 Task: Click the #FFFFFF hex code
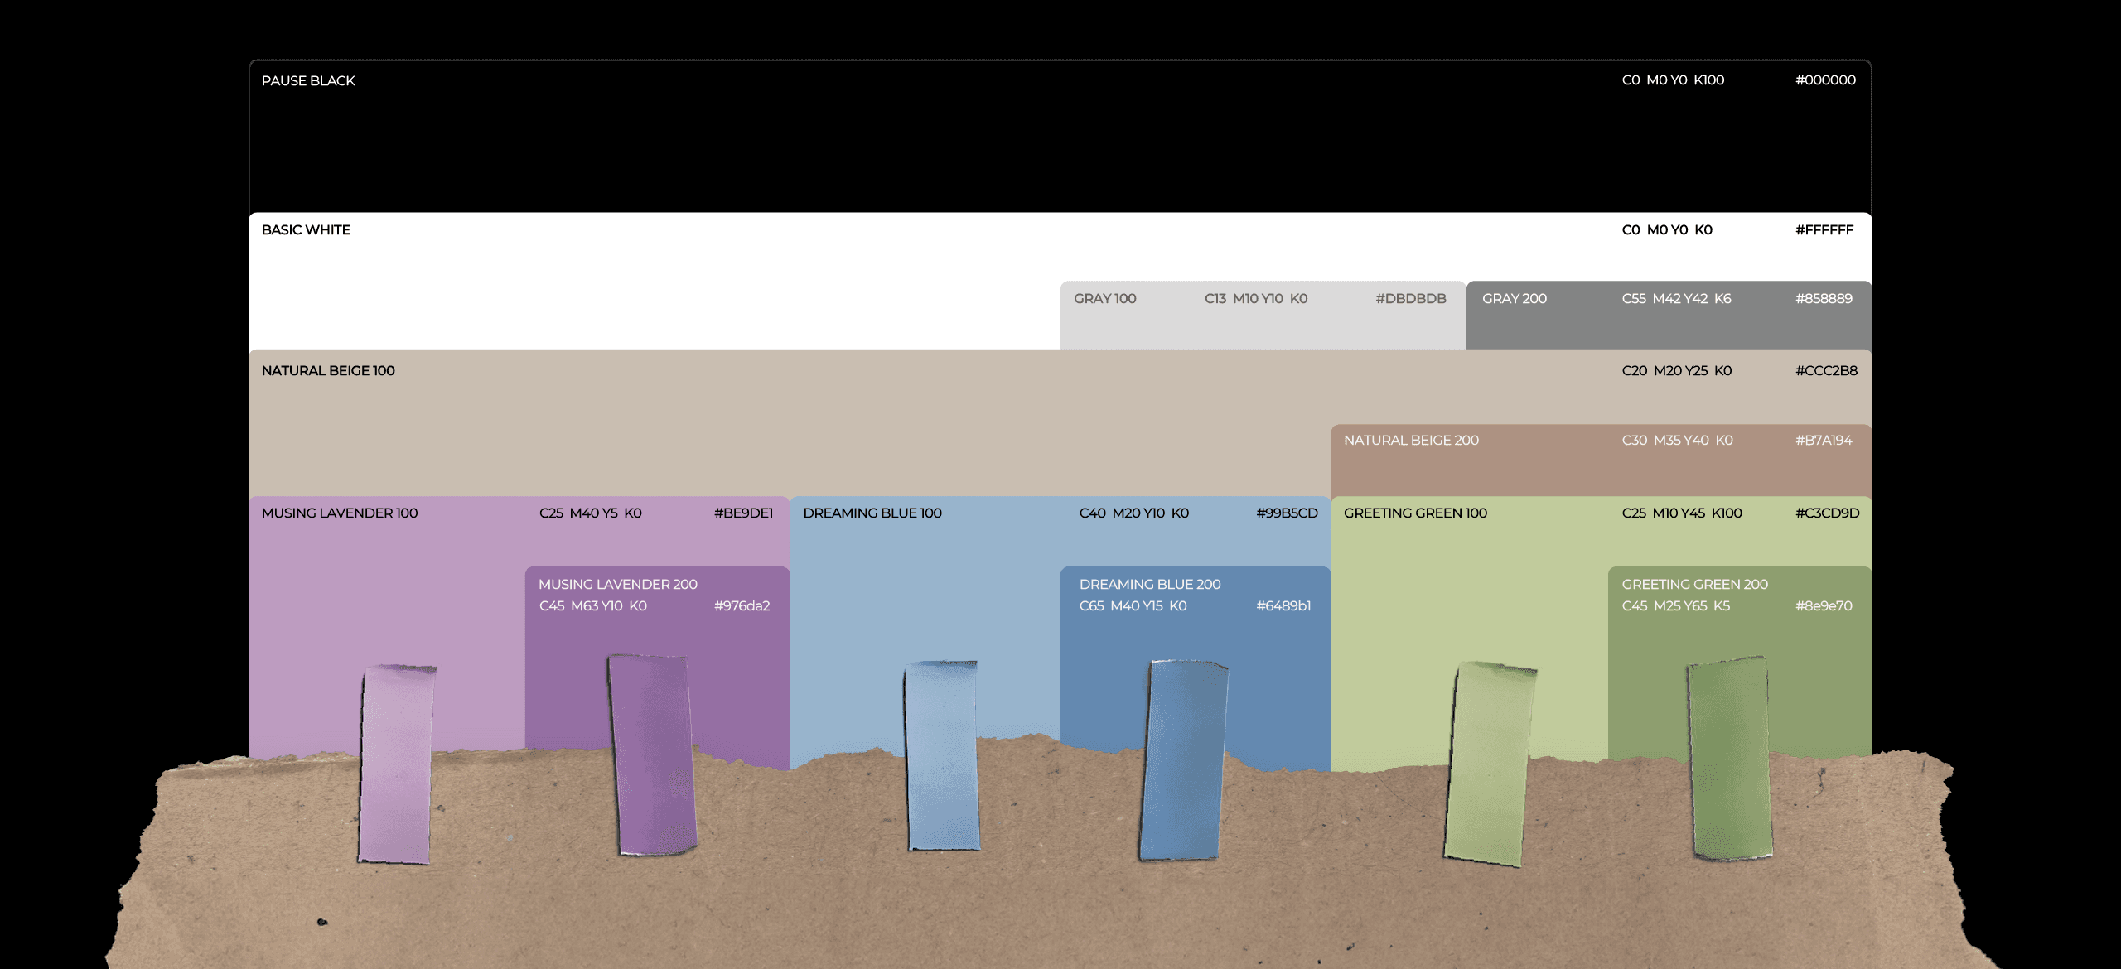point(1824,229)
